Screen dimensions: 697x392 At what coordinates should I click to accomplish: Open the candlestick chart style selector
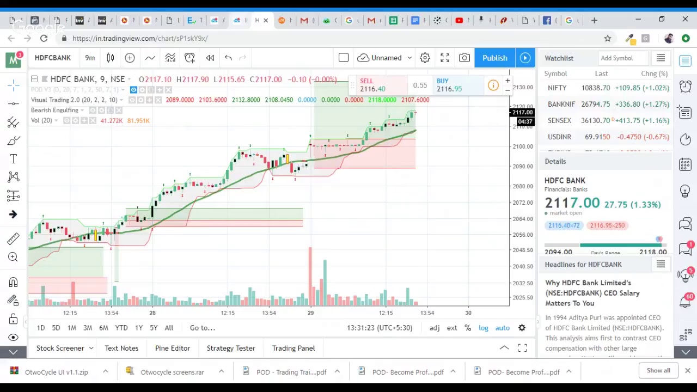tap(110, 58)
